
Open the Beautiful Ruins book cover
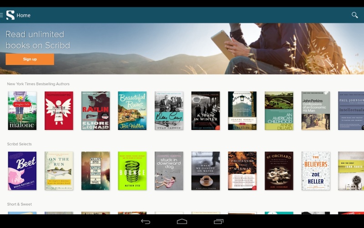pyautogui.click(x=132, y=111)
